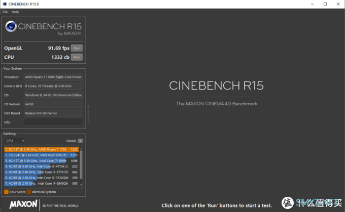Select ranking entry AMD Ryzen 7 1700 1332
The height and width of the screenshot is (212, 345).
(x=42, y=149)
